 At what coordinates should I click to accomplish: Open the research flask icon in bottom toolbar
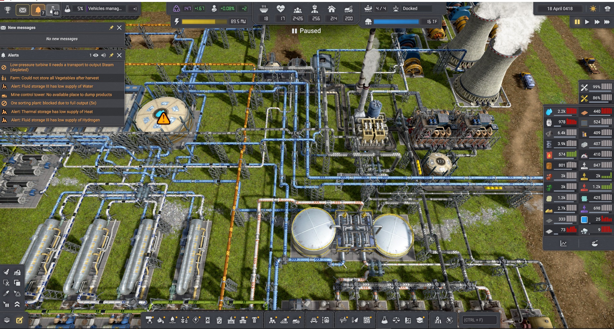click(x=384, y=320)
